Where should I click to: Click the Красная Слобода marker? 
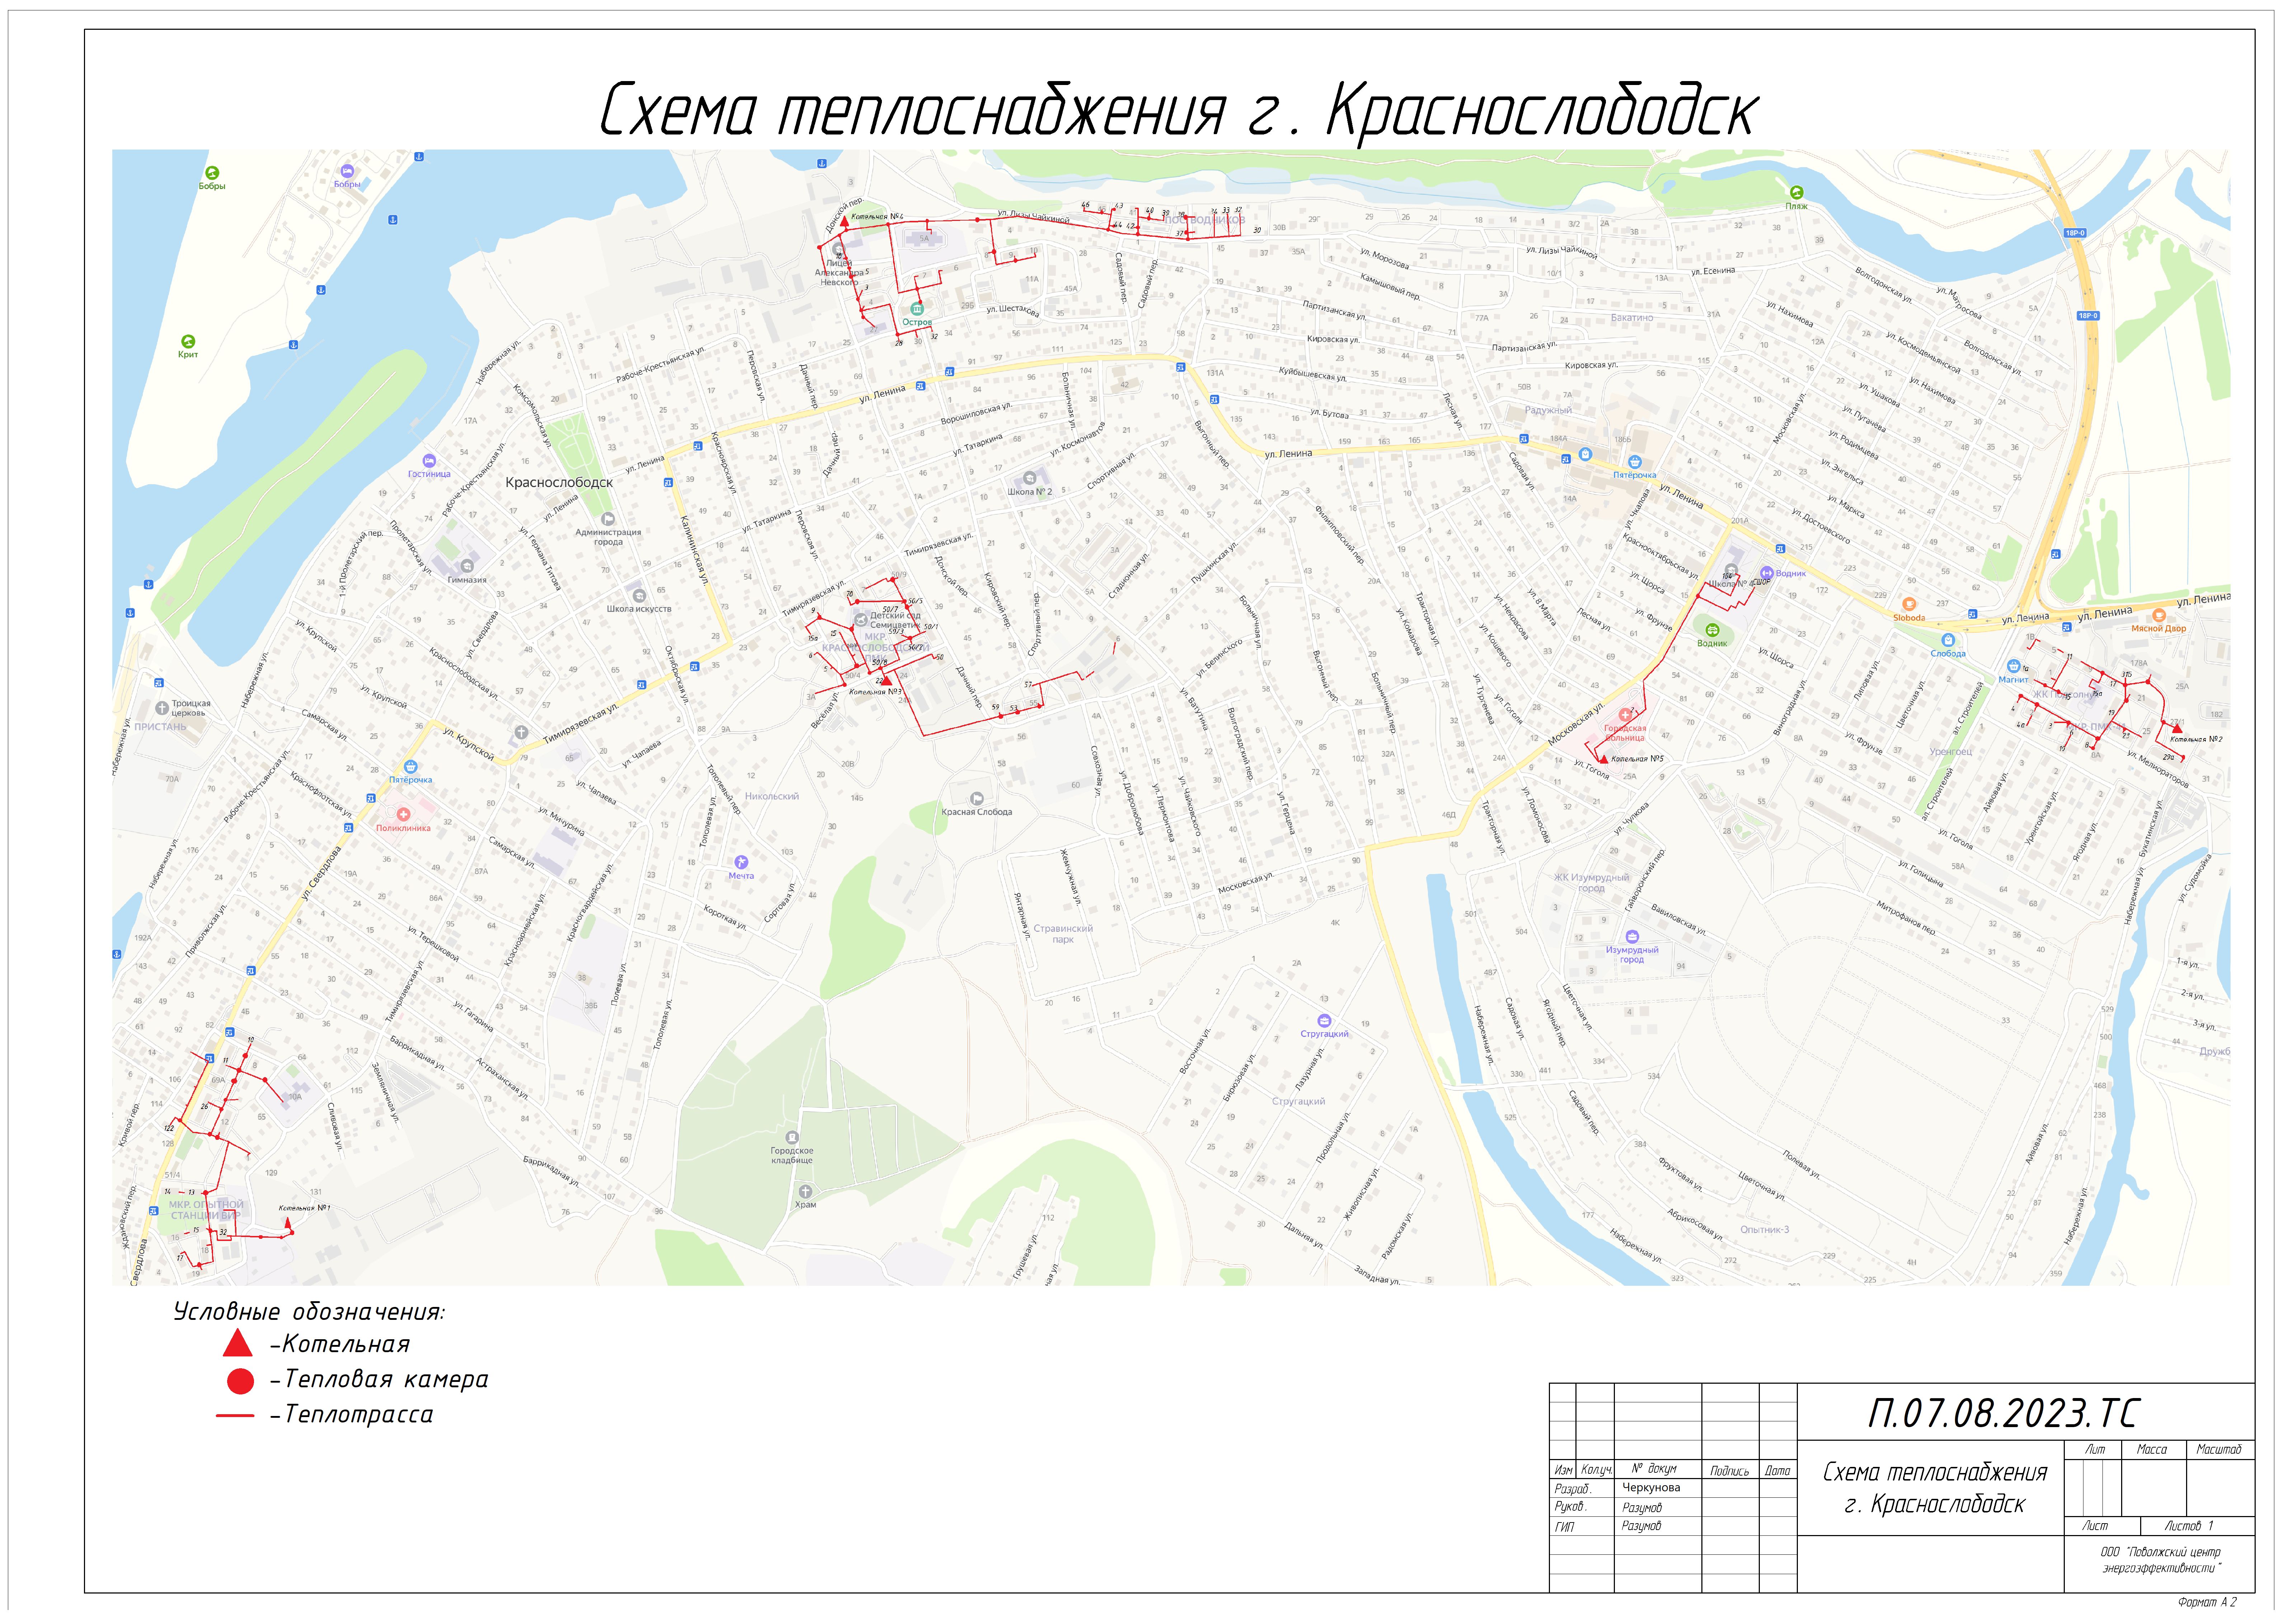click(976, 798)
